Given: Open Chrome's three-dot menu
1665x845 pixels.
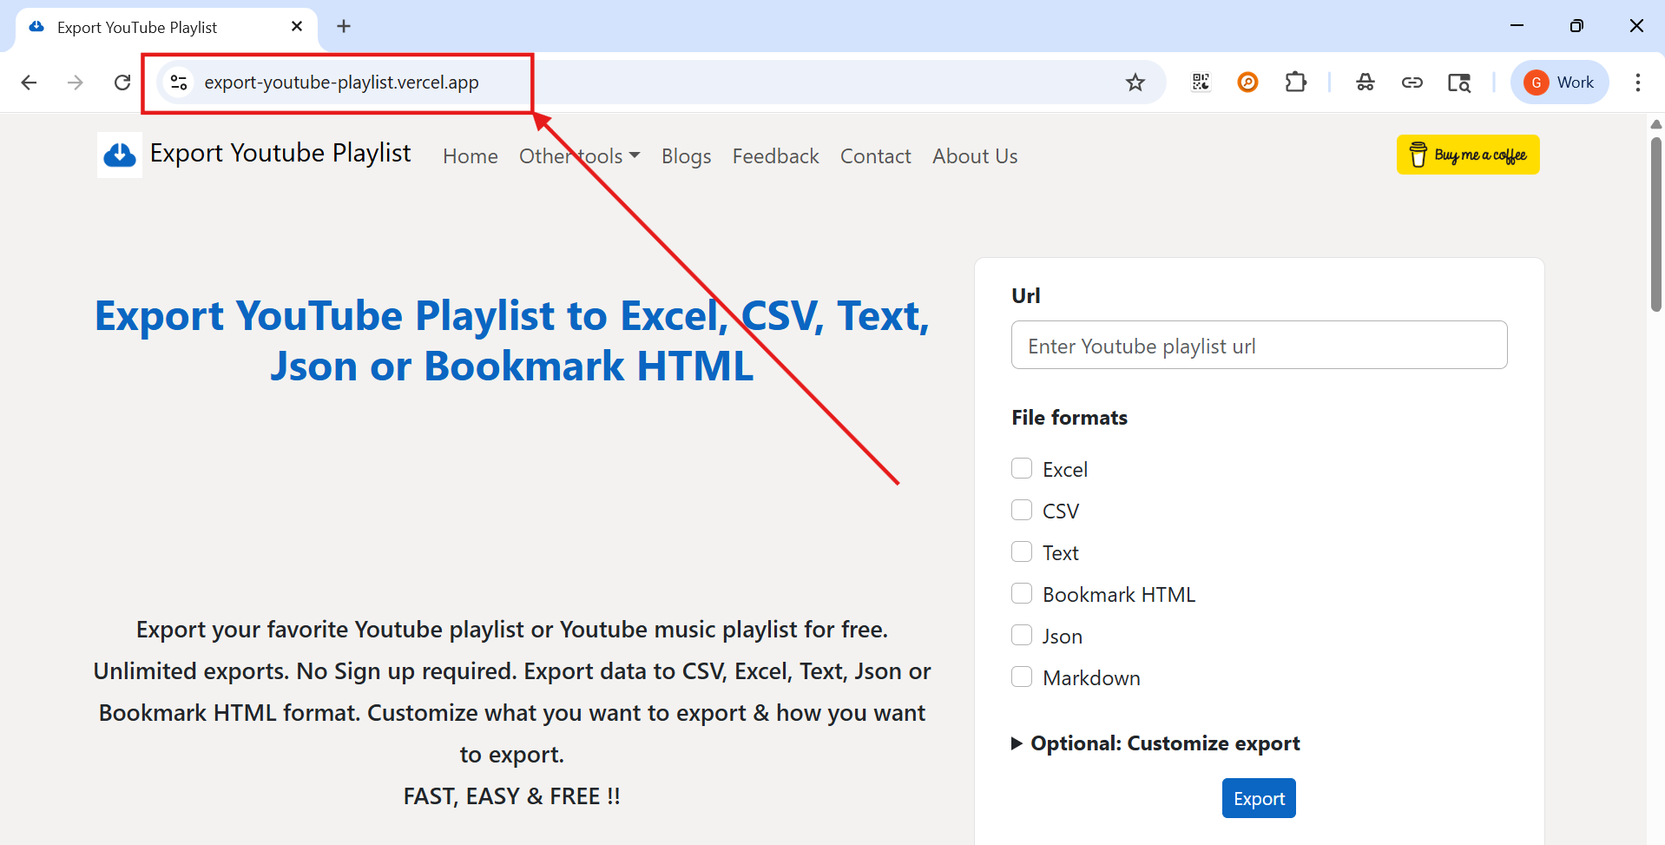Looking at the screenshot, I should [1639, 82].
